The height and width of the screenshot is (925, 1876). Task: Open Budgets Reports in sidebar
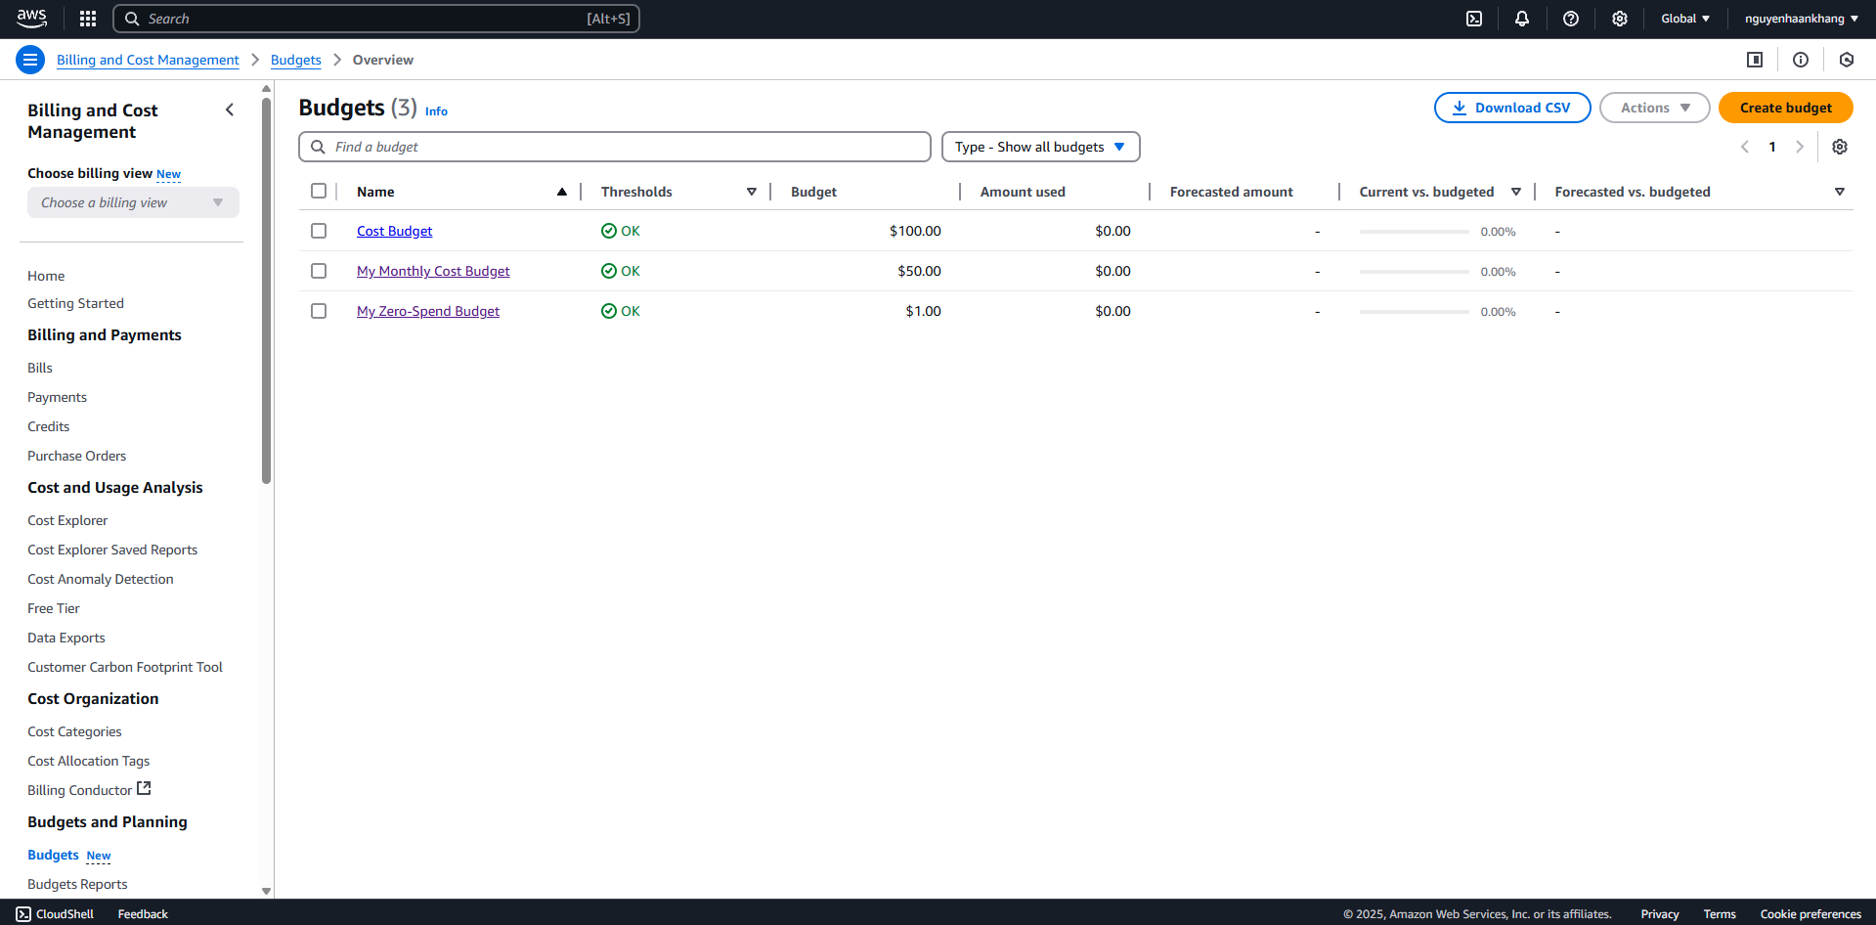77,884
